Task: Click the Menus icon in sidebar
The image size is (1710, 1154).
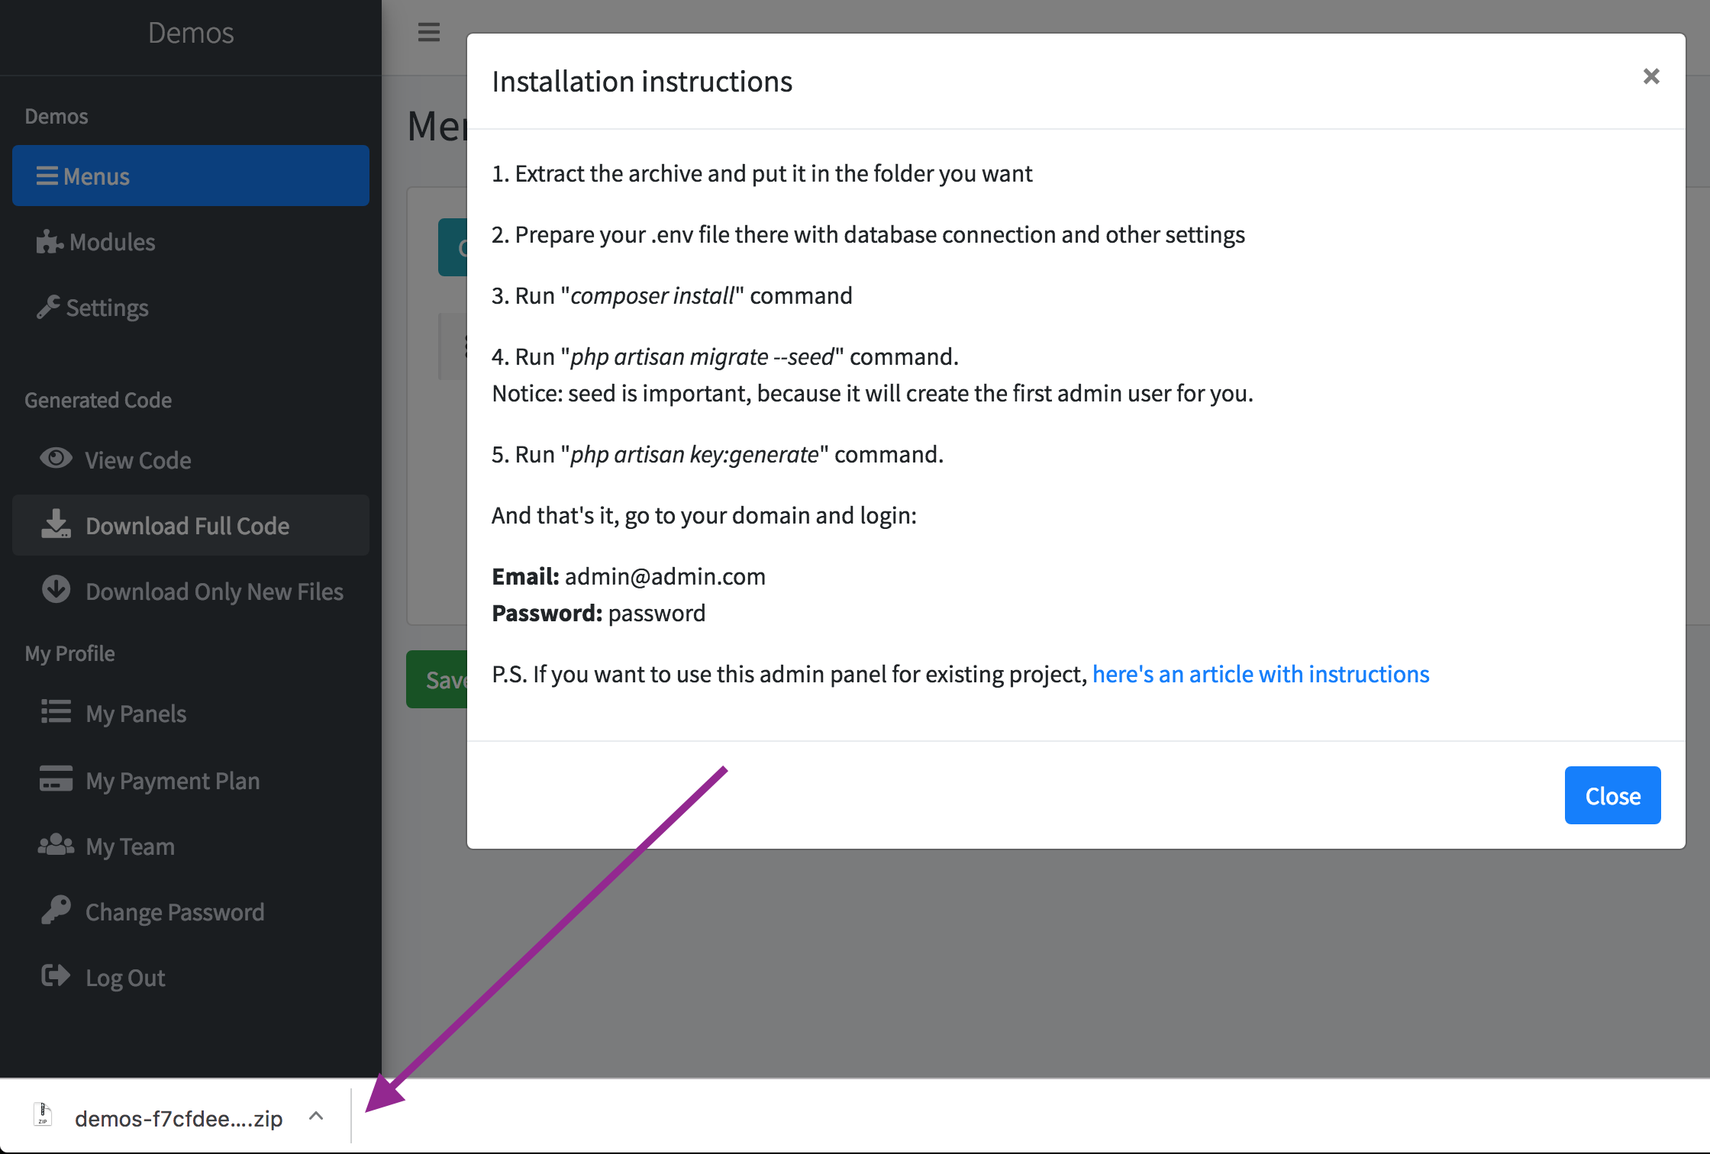Action: [x=47, y=176]
